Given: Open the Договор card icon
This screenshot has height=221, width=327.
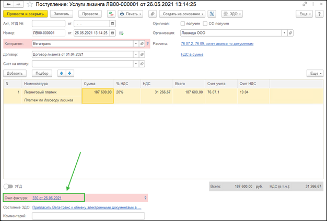Looking at the screenshot, I should point(142,54).
